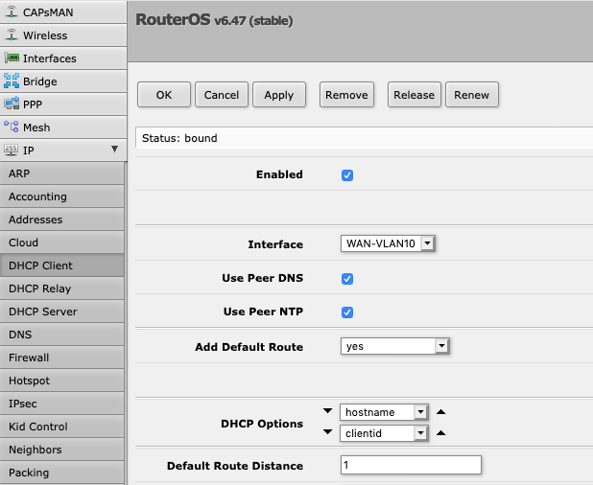The width and height of the screenshot is (593, 485).
Task: Open the Packing submenu item
Action: tap(62, 473)
